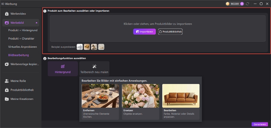The height and width of the screenshot is (128, 271).
Task: Open Virtuelles Anprobieren
Action: pos(22,47)
